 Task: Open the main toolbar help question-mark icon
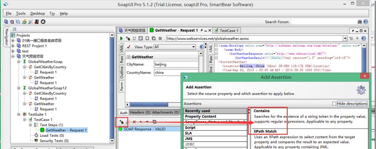(366, 22)
